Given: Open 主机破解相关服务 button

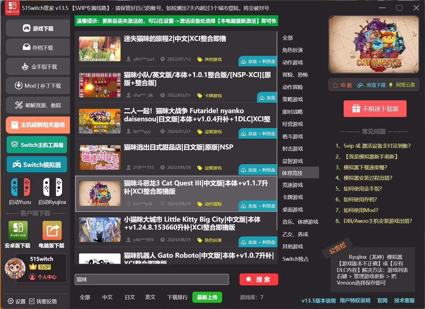Looking at the screenshot, I should [x=38, y=125].
